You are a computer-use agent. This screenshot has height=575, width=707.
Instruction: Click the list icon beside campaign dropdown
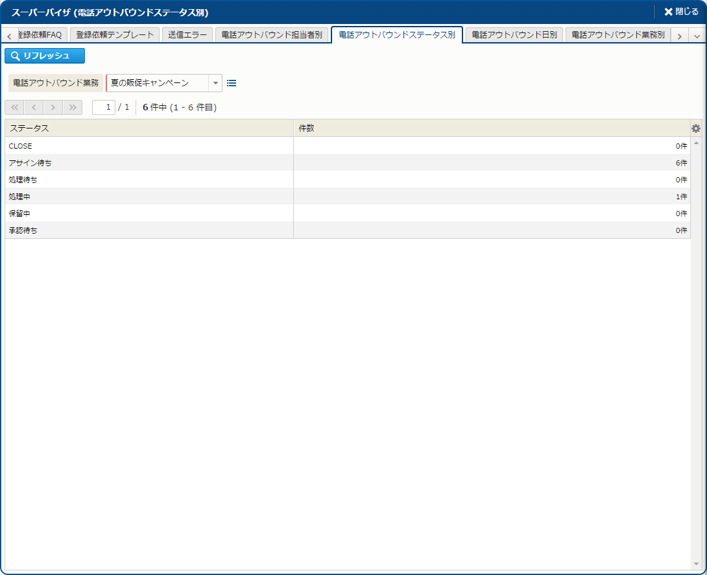(x=232, y=83)
